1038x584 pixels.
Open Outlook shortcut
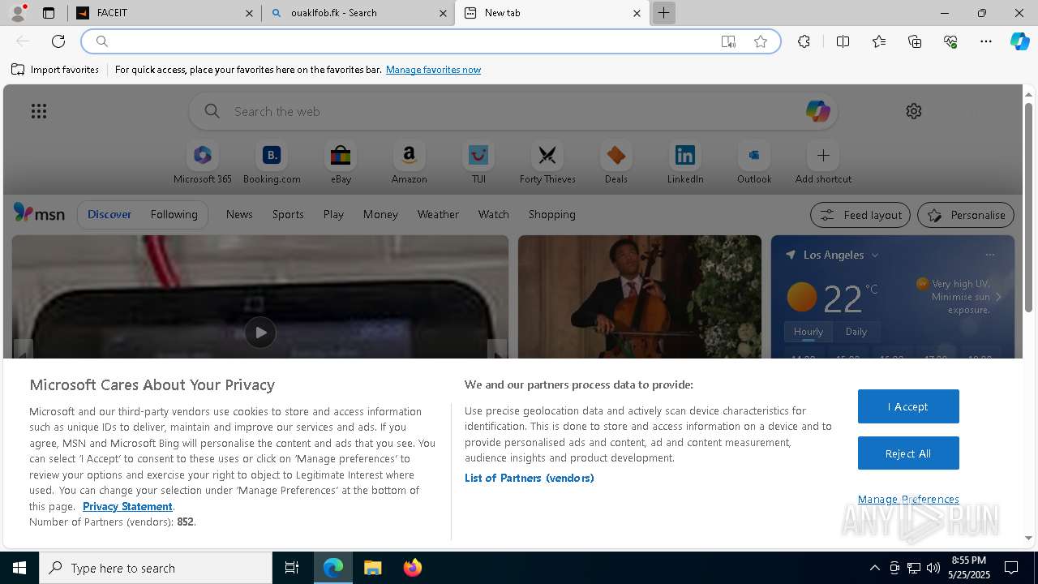coord(754,163)
